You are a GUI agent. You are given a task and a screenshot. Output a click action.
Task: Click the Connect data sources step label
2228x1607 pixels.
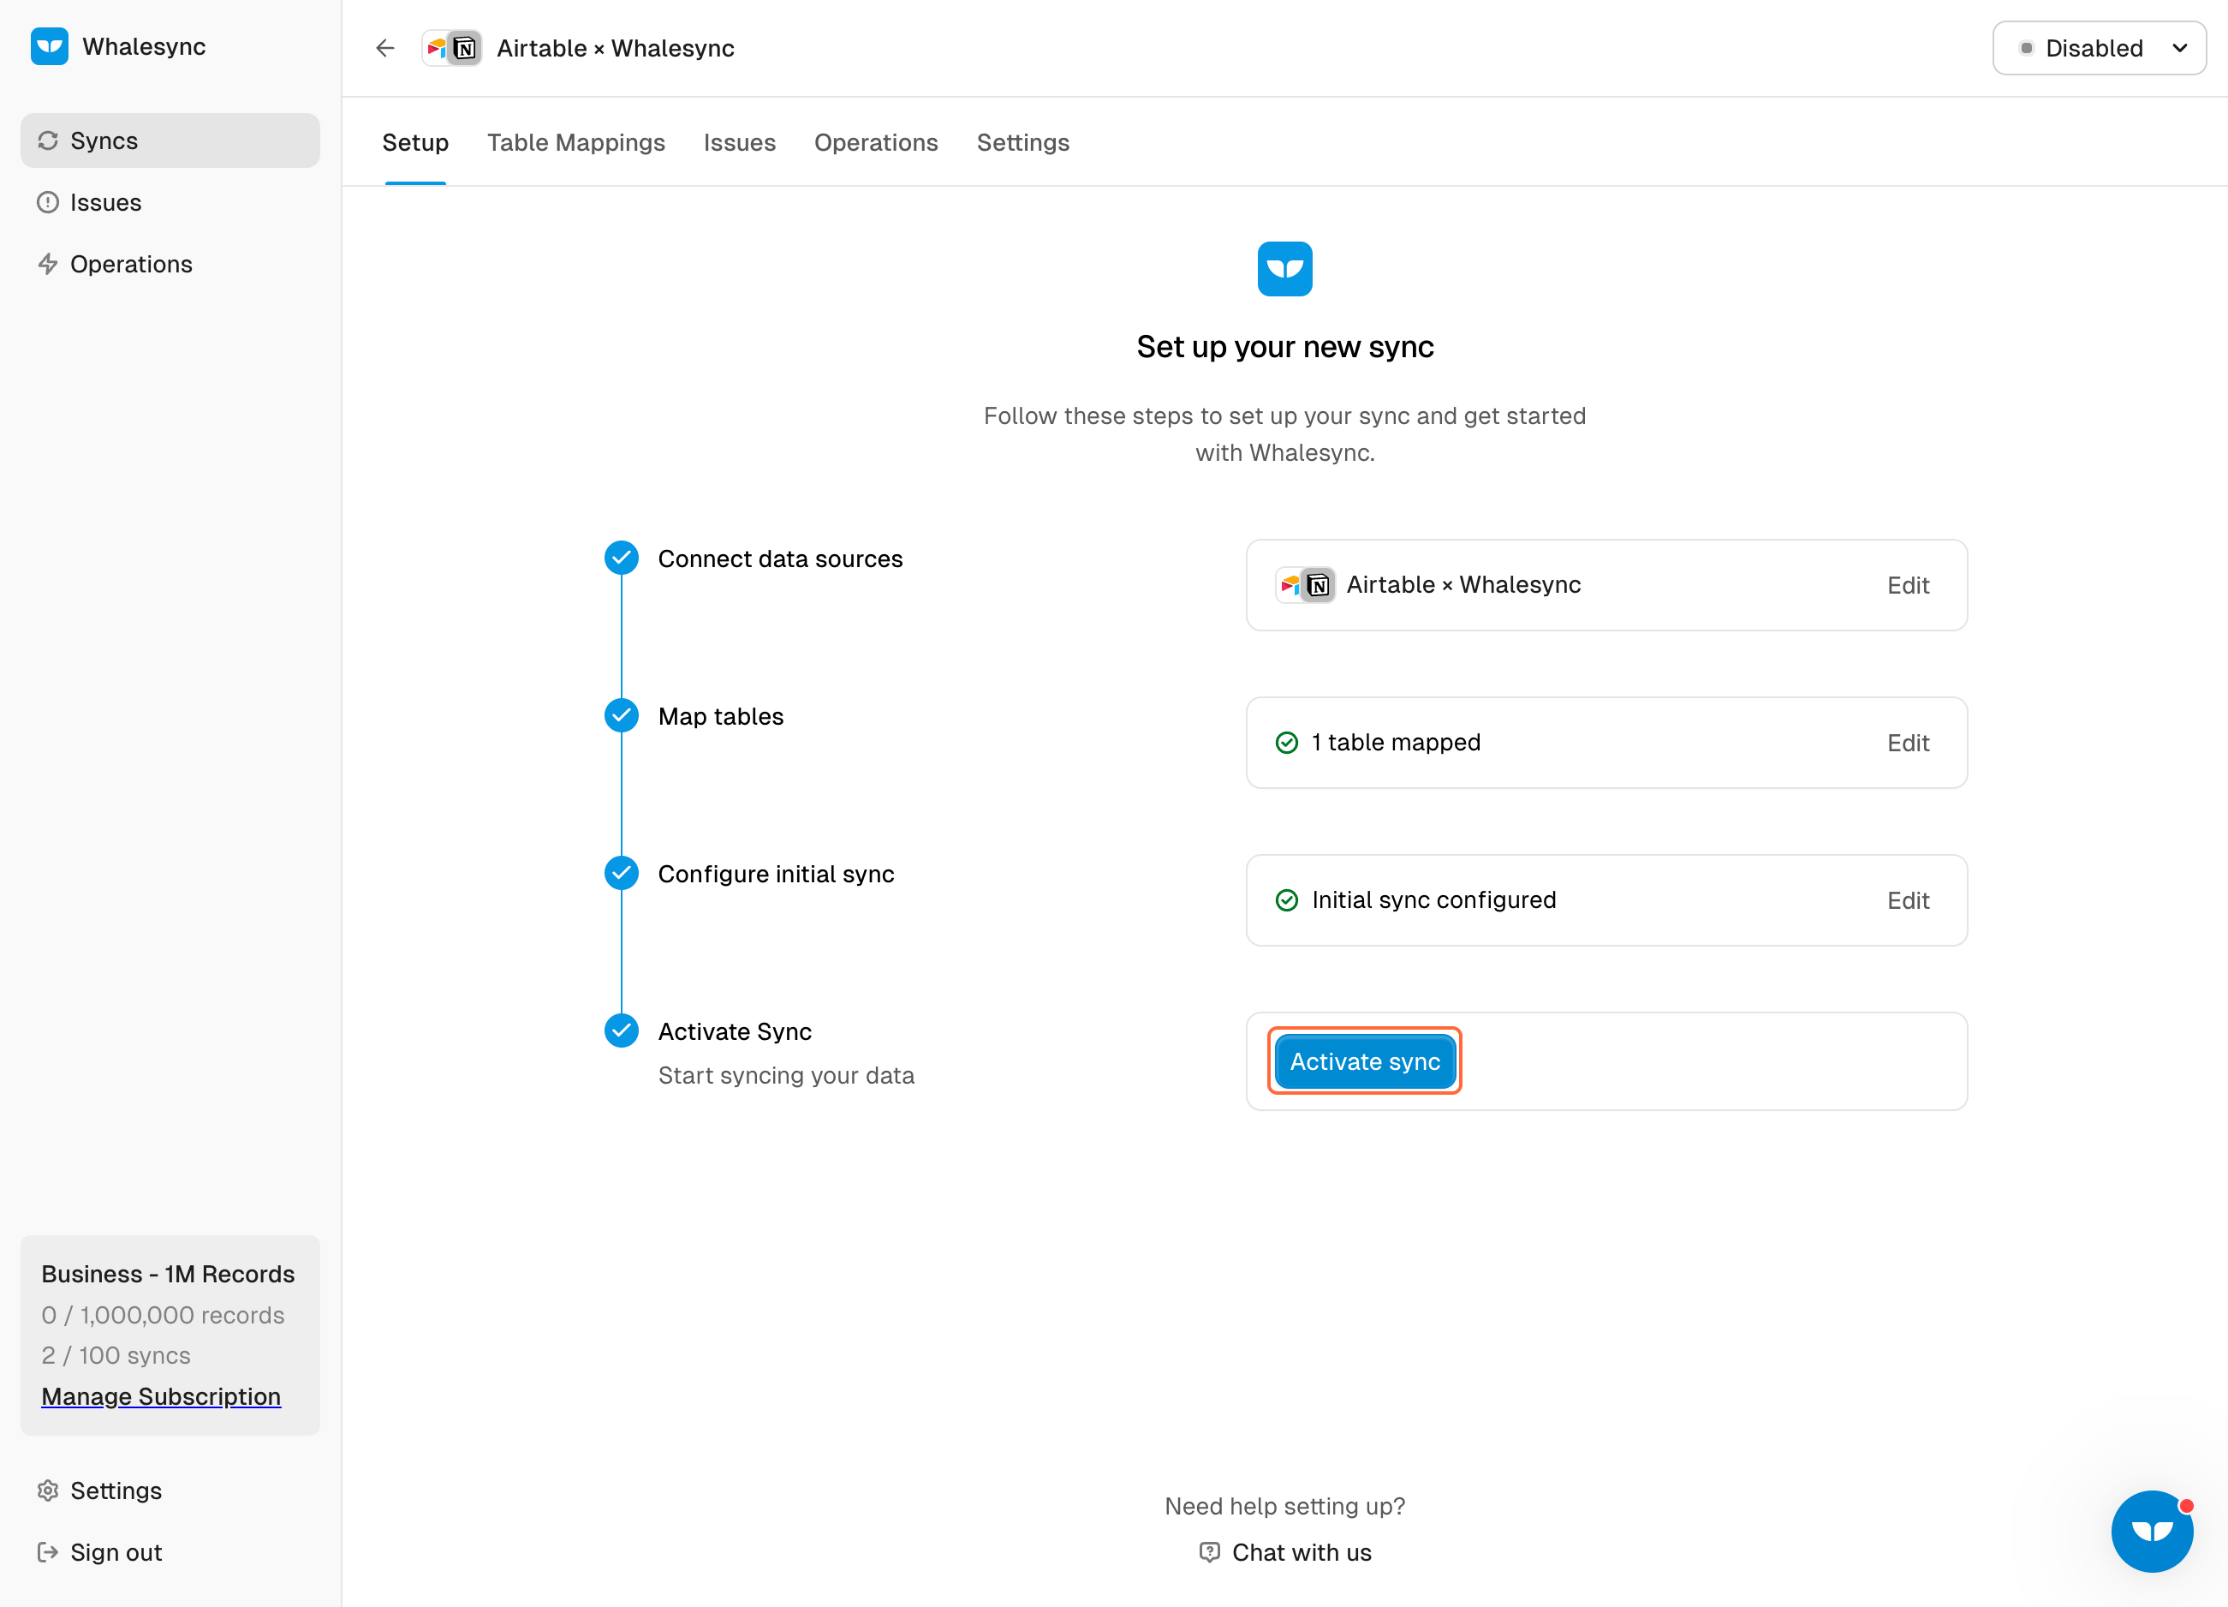[x=780, y=559]
